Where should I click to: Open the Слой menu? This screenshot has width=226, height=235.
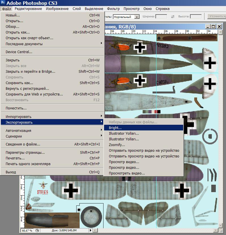(77, 9)
